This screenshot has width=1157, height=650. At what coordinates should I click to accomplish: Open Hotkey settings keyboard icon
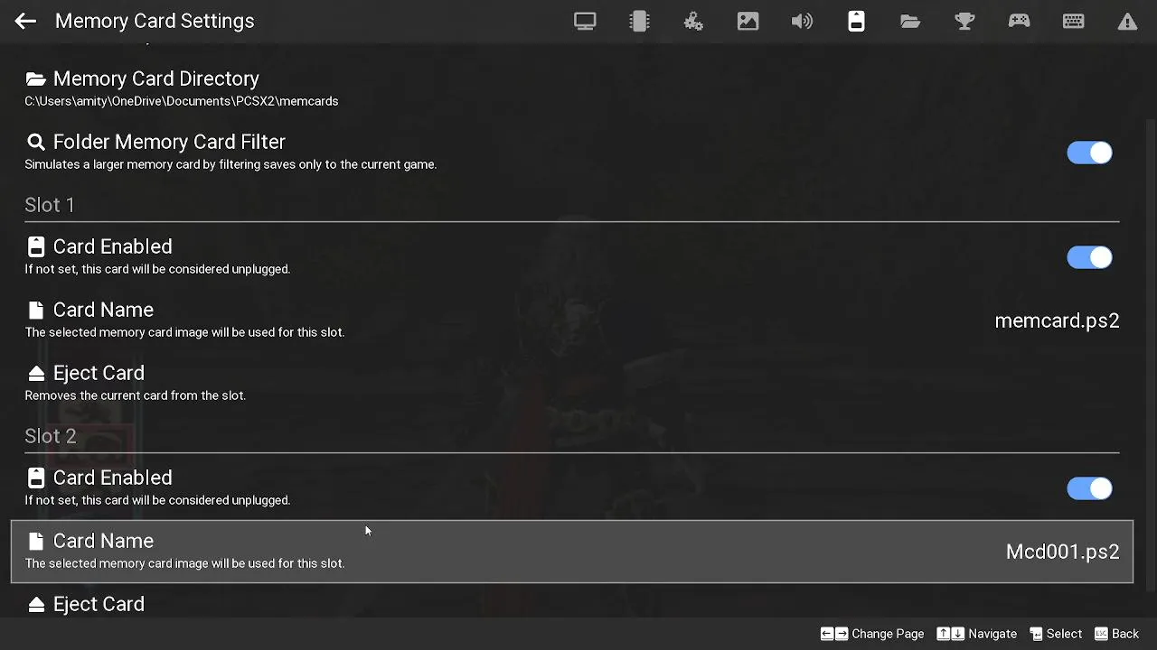[1073, 21]
